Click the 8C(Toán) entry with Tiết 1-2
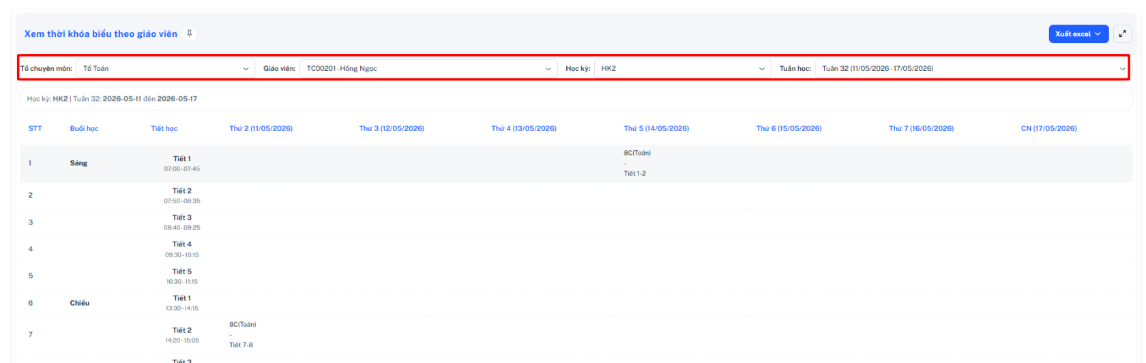The height and width of the screenshot is (363, 1146). 637,163
